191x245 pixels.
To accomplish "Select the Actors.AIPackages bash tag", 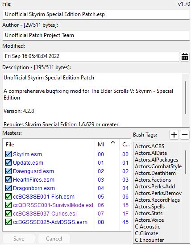I will point(157,160).
